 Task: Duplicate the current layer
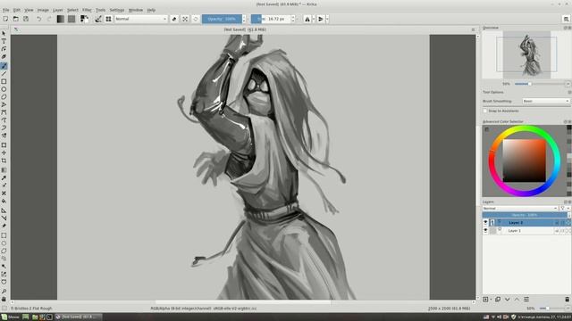pos(498,300)
